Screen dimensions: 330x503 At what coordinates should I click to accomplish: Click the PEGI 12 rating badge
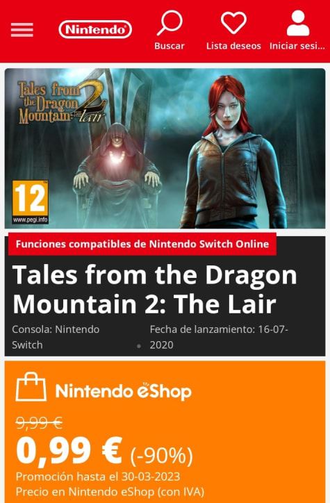click(30, 201)
